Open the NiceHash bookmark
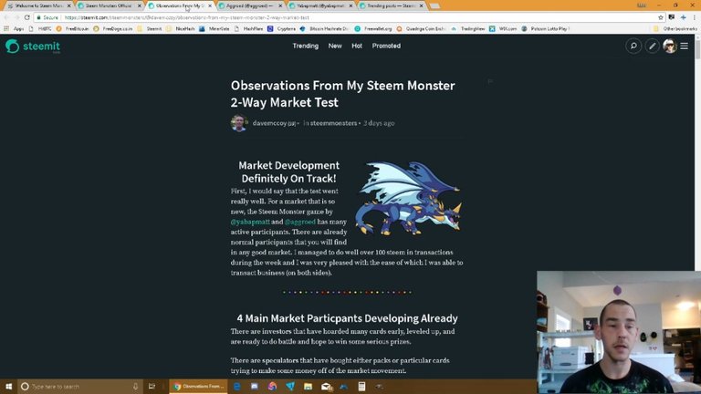Screen dimensions: 701x394 click(x=181, y=28)
